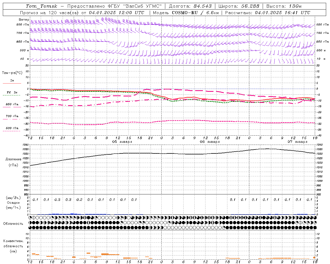This screenshot has width=330, height=264.
Task: Click the 05 января date marker
Action: [x=122, y=142]
